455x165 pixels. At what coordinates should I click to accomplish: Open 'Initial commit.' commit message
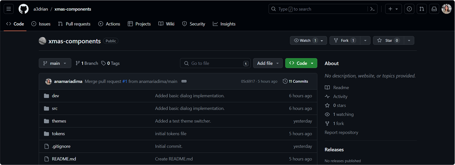pos(169,146)
